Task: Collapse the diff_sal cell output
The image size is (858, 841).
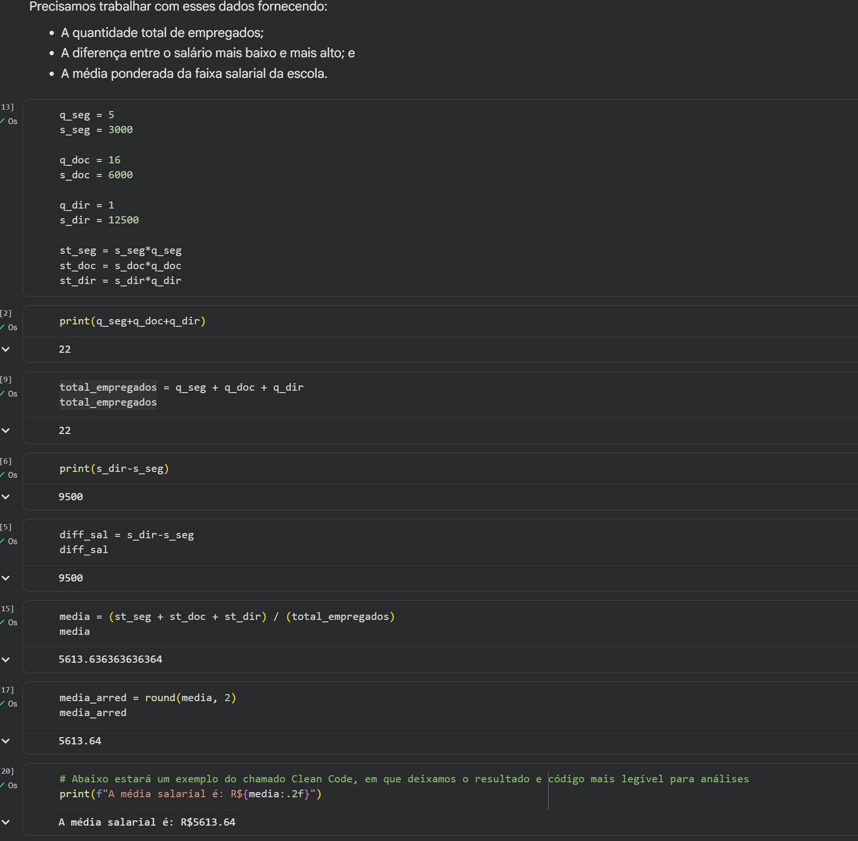Action: [6, 578]
